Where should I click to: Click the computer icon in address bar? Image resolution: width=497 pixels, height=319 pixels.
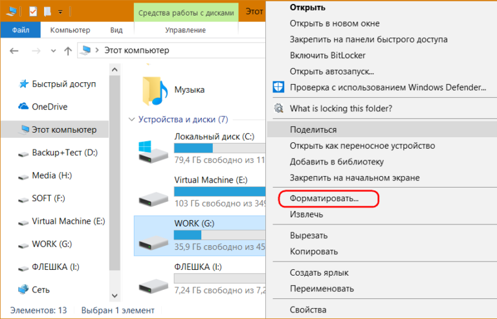pyautogui.click(x=85, y=50)
